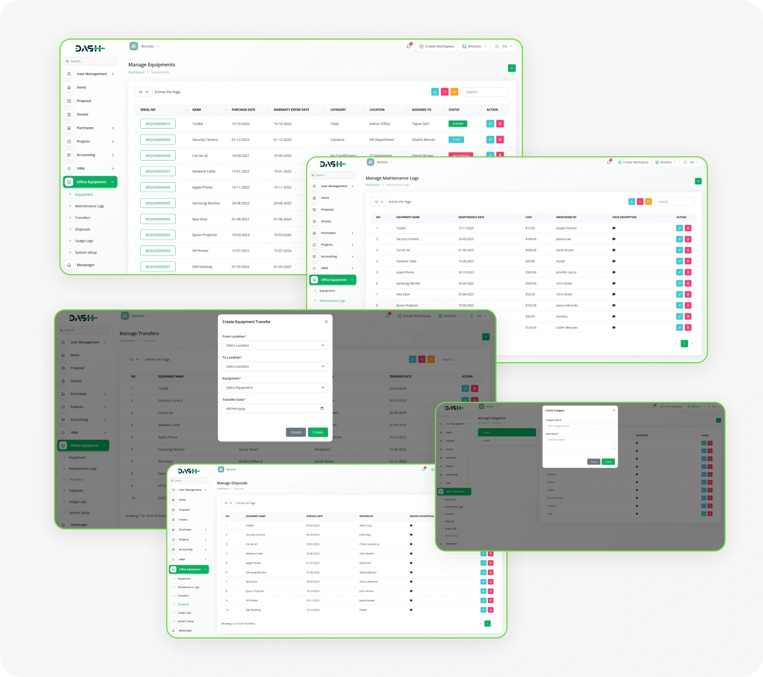Open serial number #EQU00000010 link
The width and height of the screenshot is (763, 677).
[158, 124]
